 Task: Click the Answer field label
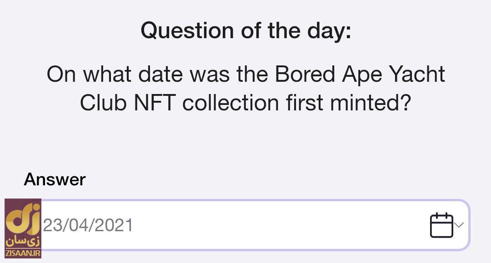[x=55, y=179]
